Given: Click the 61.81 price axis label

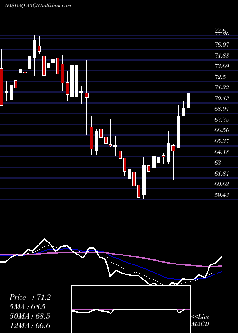Looking at the screenshot, I should coord(222,174).
